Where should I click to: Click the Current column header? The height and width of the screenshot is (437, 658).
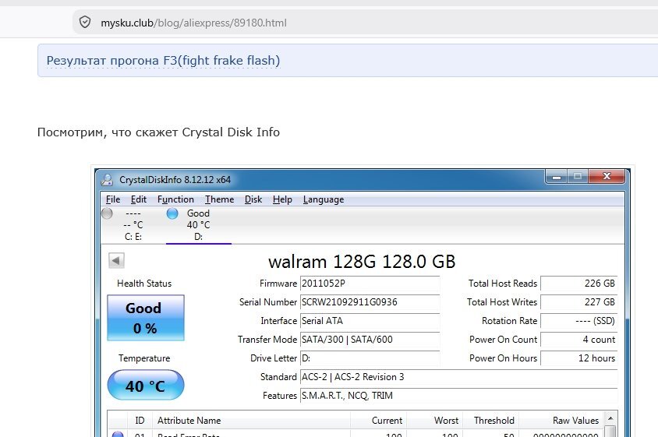378,420
